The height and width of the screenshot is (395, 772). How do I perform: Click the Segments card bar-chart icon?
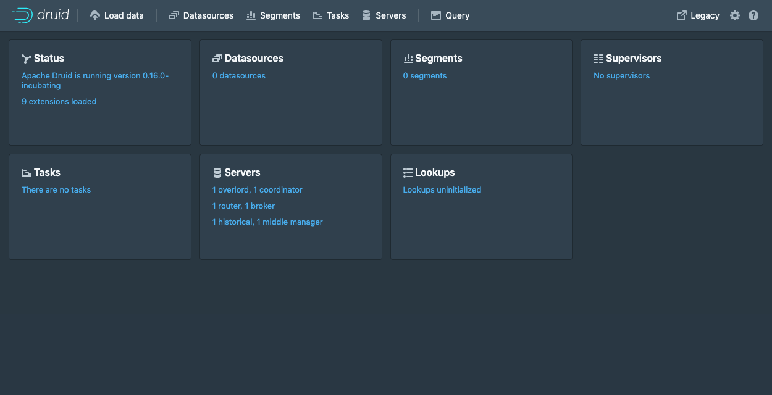pos(408,59)
